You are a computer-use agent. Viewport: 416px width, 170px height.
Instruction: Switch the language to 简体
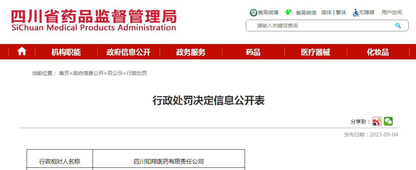coord(326,12)
